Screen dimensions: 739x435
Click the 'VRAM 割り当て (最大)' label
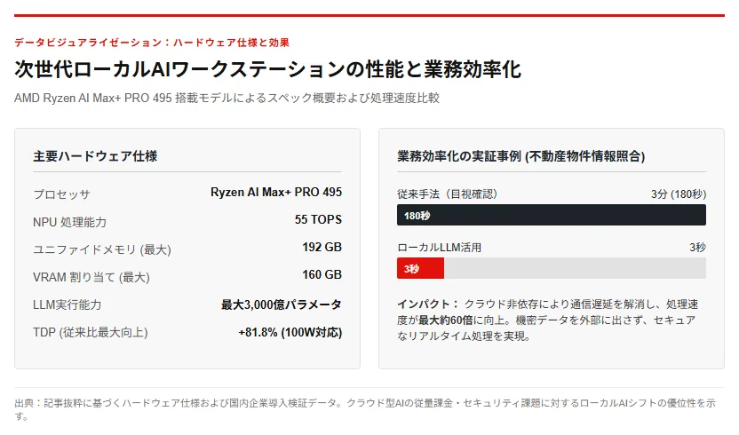point(91,277)
